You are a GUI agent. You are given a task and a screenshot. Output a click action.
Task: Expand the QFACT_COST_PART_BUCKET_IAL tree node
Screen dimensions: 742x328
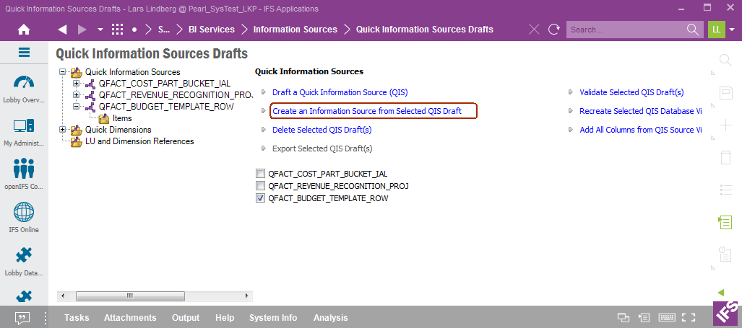(77, 84)
